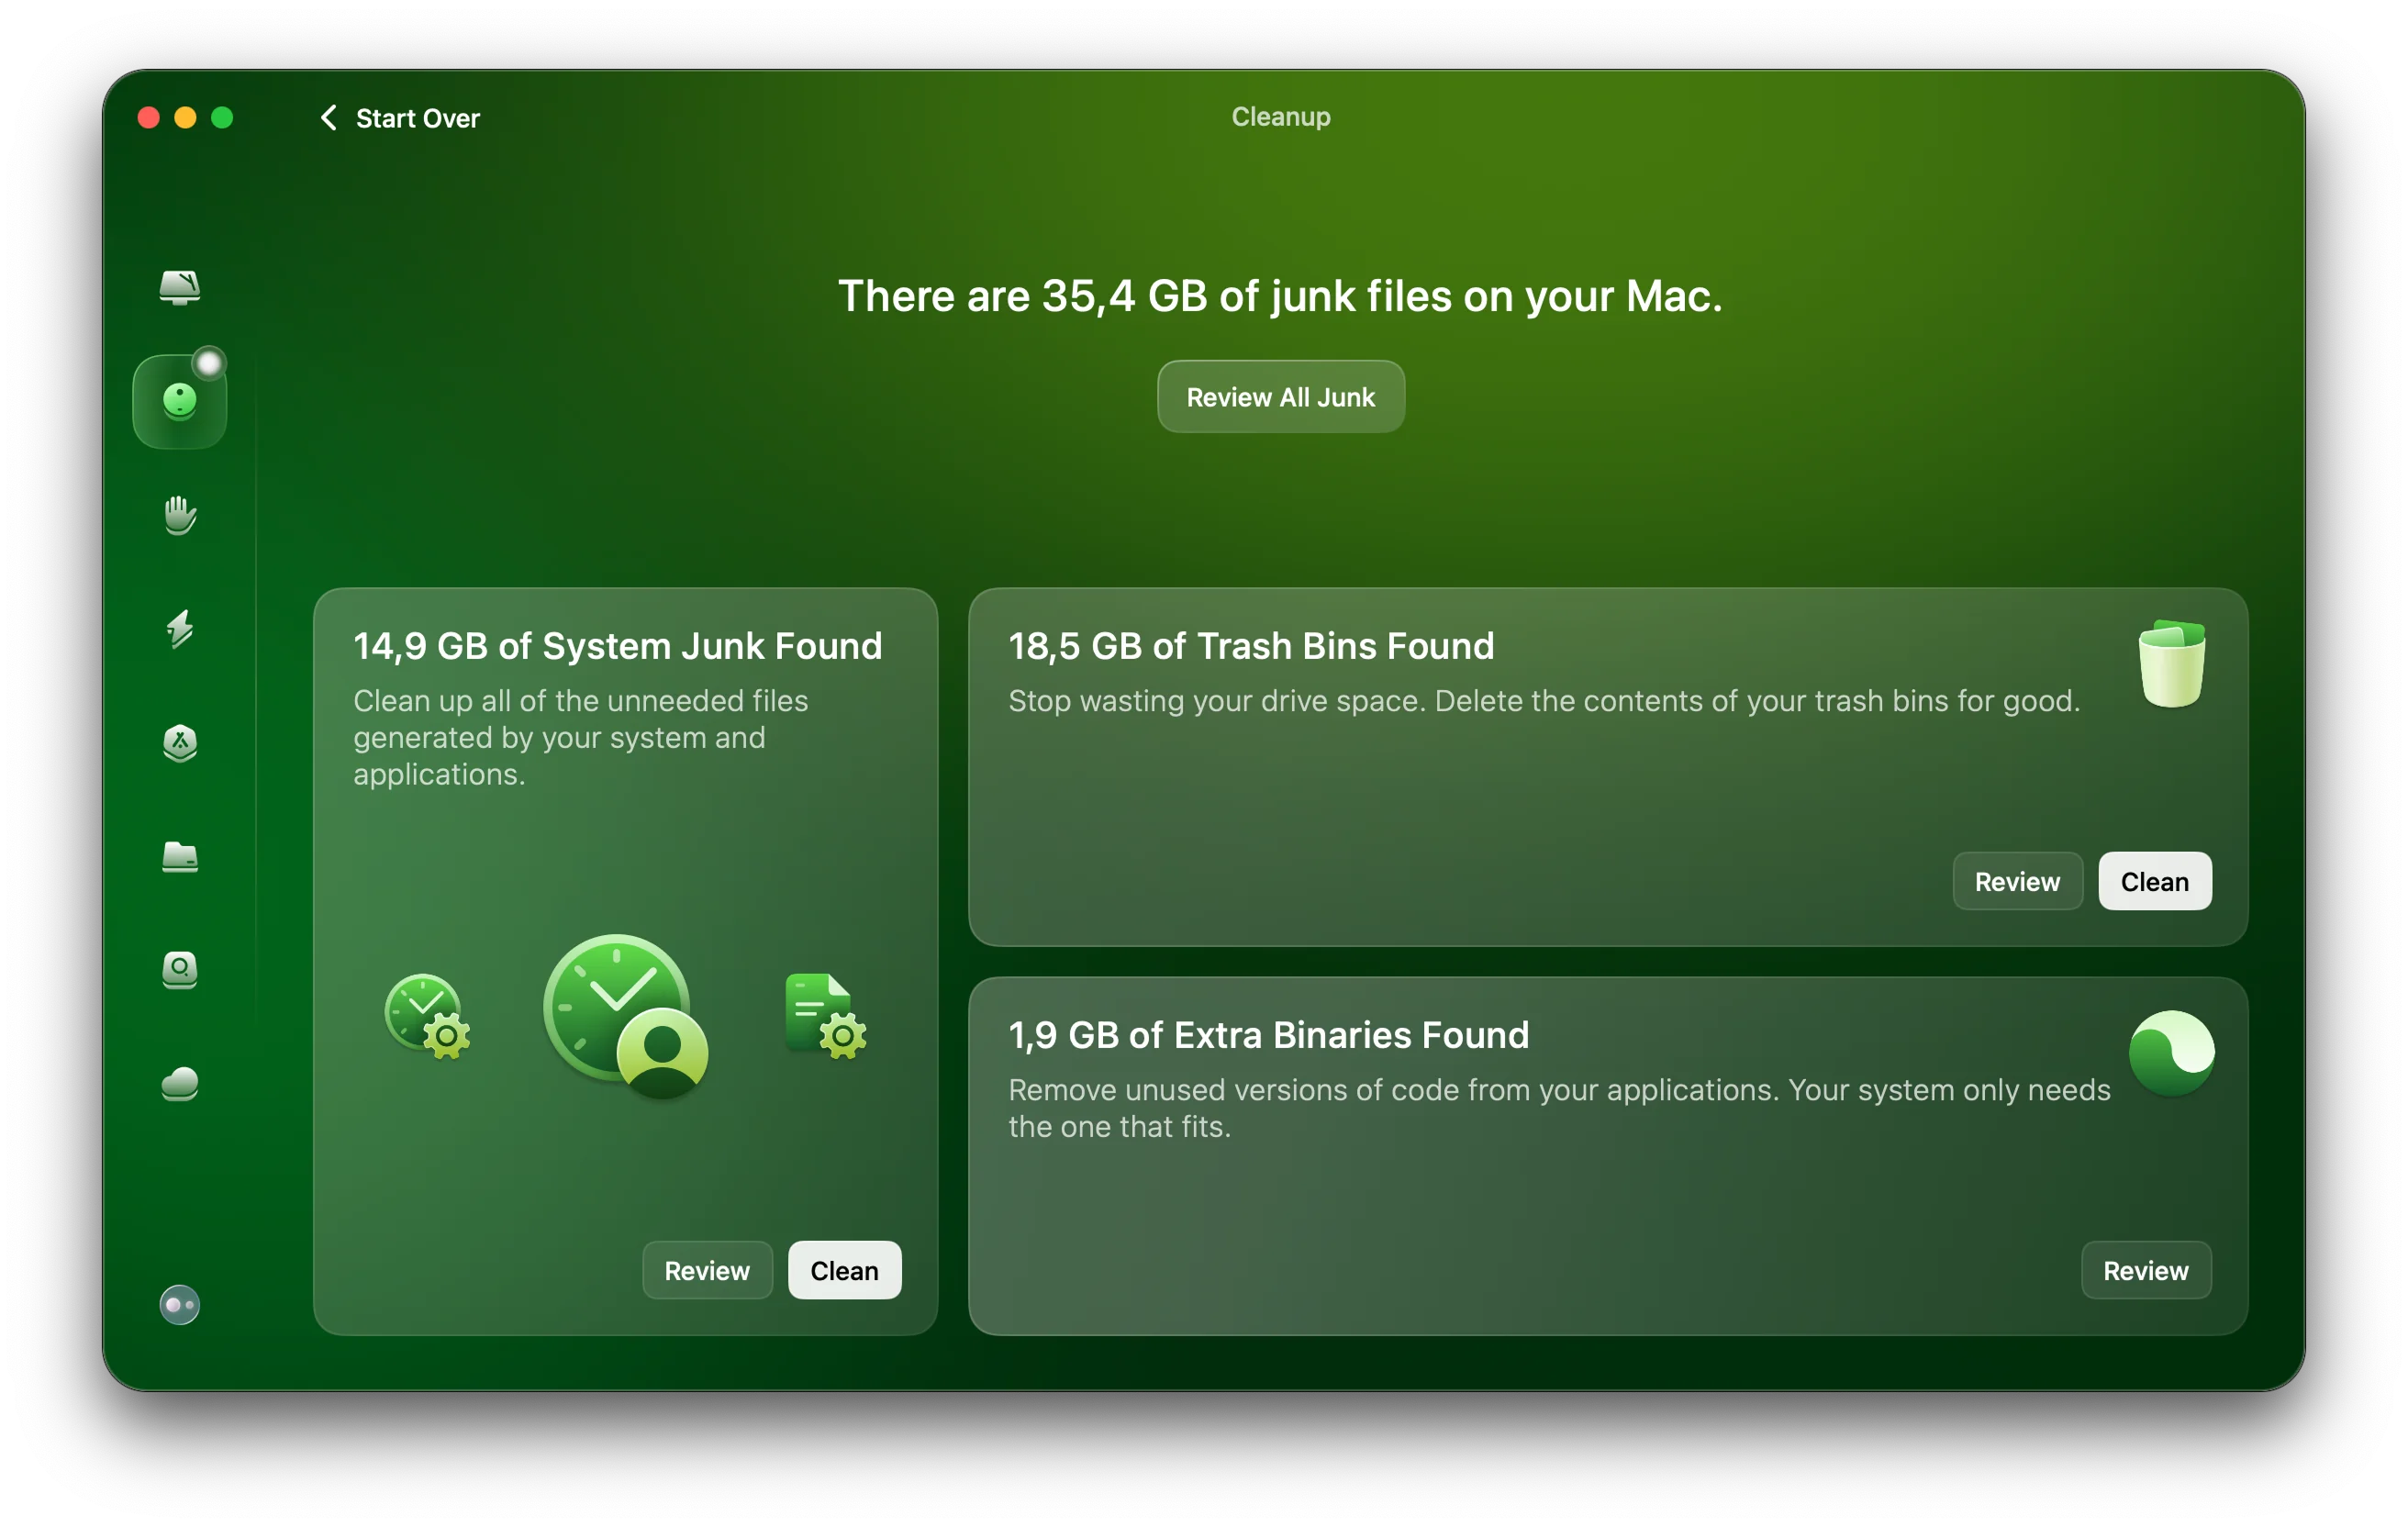Open the My Clutter folder icon
This screenshot has width=2408, height=1527.
click(180, 859)
